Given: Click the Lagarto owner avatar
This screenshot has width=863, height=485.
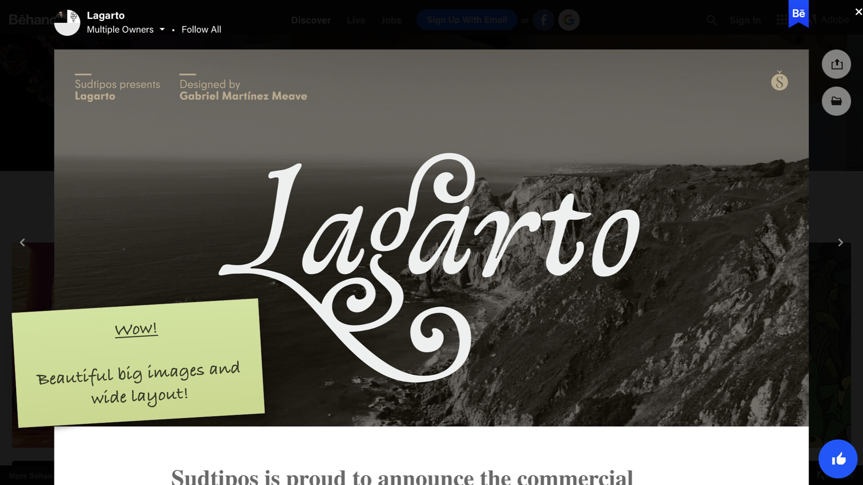Looking at the screenshot, I should tap(67, 22).
